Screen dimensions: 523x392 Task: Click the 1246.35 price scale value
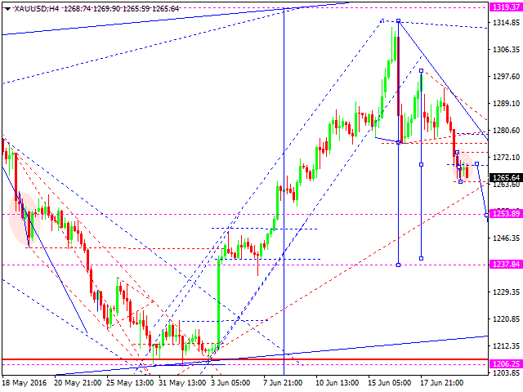click(507, 238)
